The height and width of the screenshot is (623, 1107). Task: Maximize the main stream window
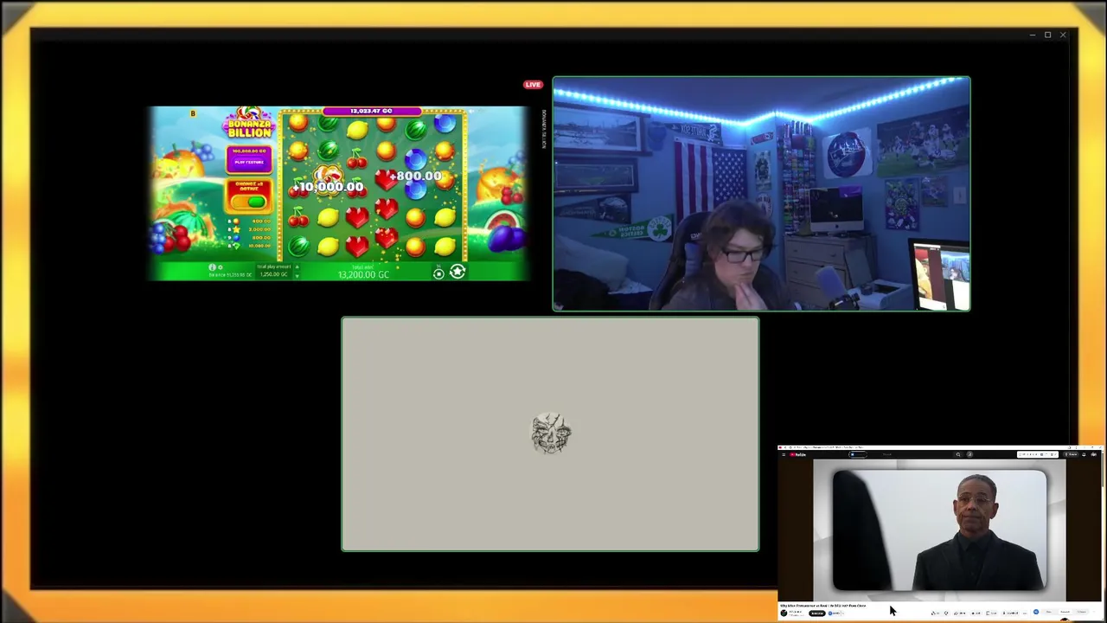point(1047,35)
